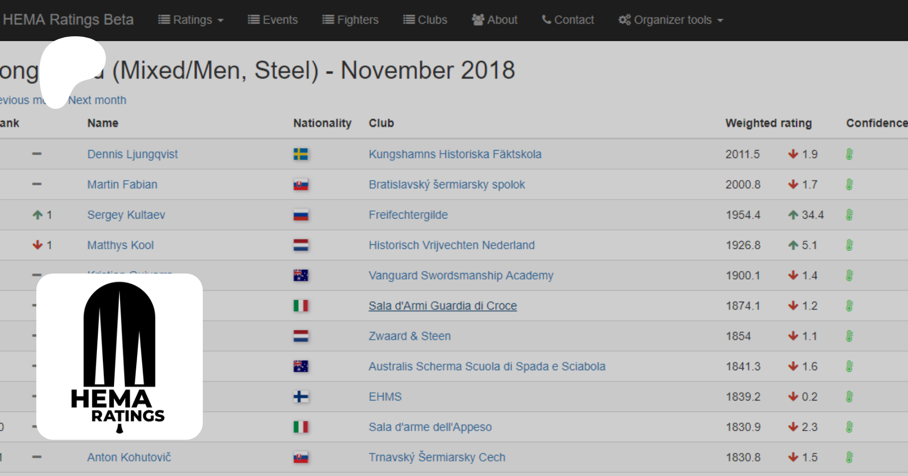Open the Organizer tools dropdown
908x476 pixels.
click(671, 20)
